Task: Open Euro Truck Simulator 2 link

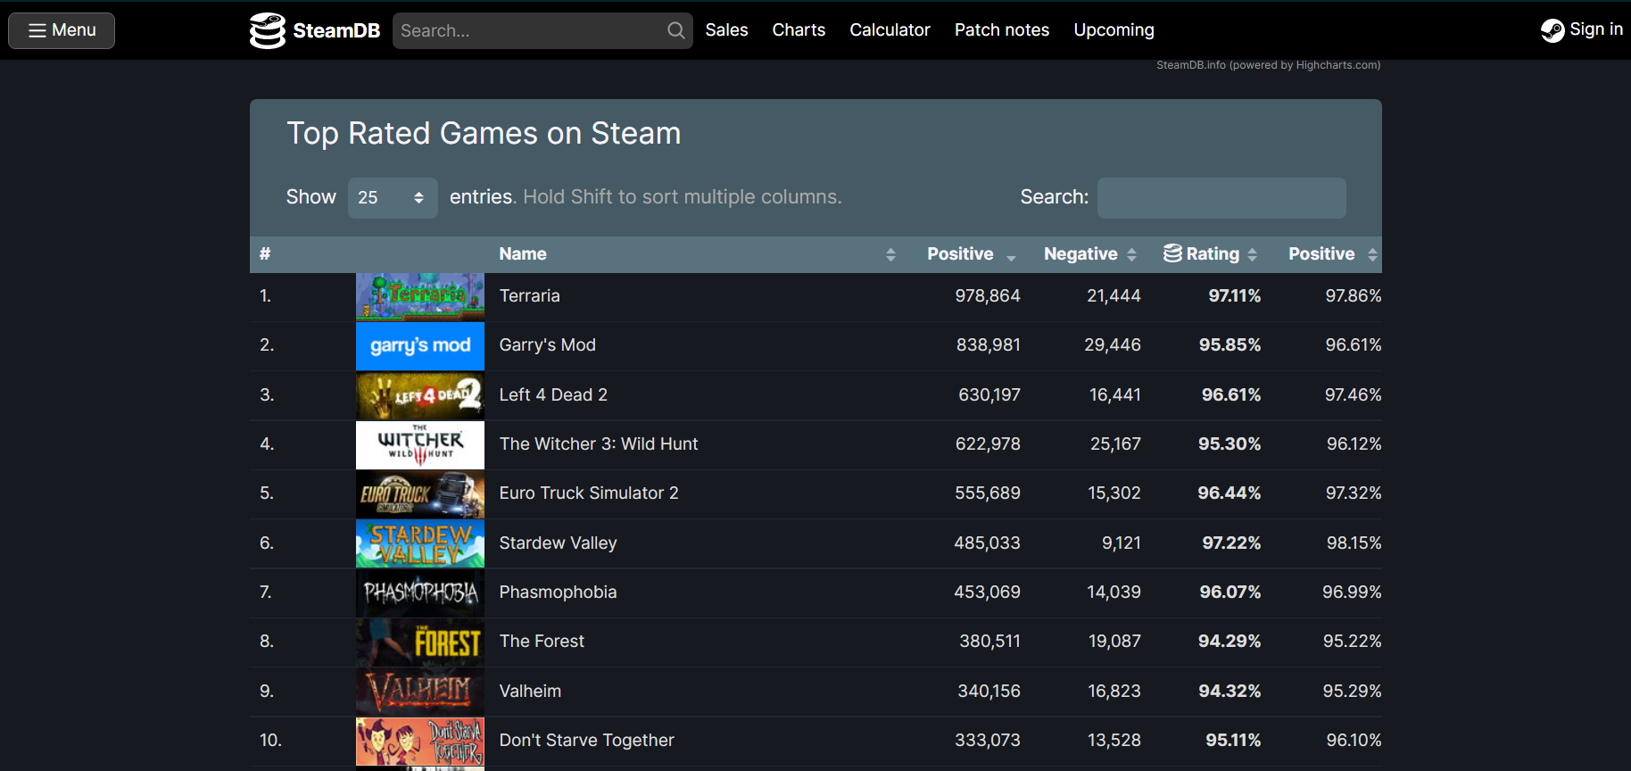Action: [589, 493]
